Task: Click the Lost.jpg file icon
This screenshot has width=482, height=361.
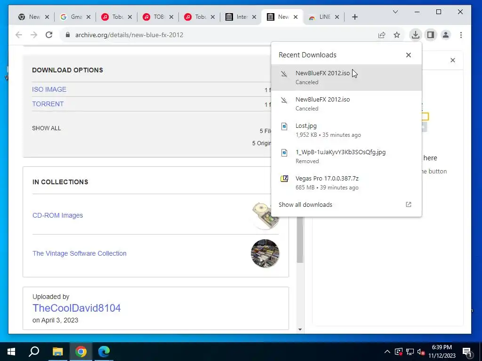Action: pos(284,126)
